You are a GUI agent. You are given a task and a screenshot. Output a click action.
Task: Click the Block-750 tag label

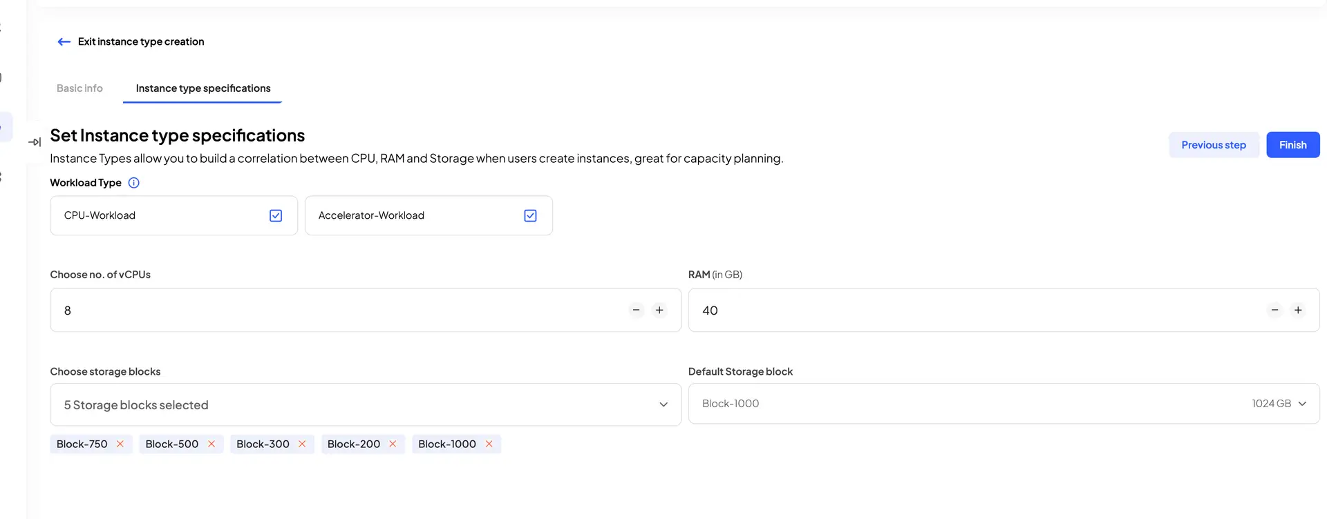pyautogui.click(x=82, y=444)
